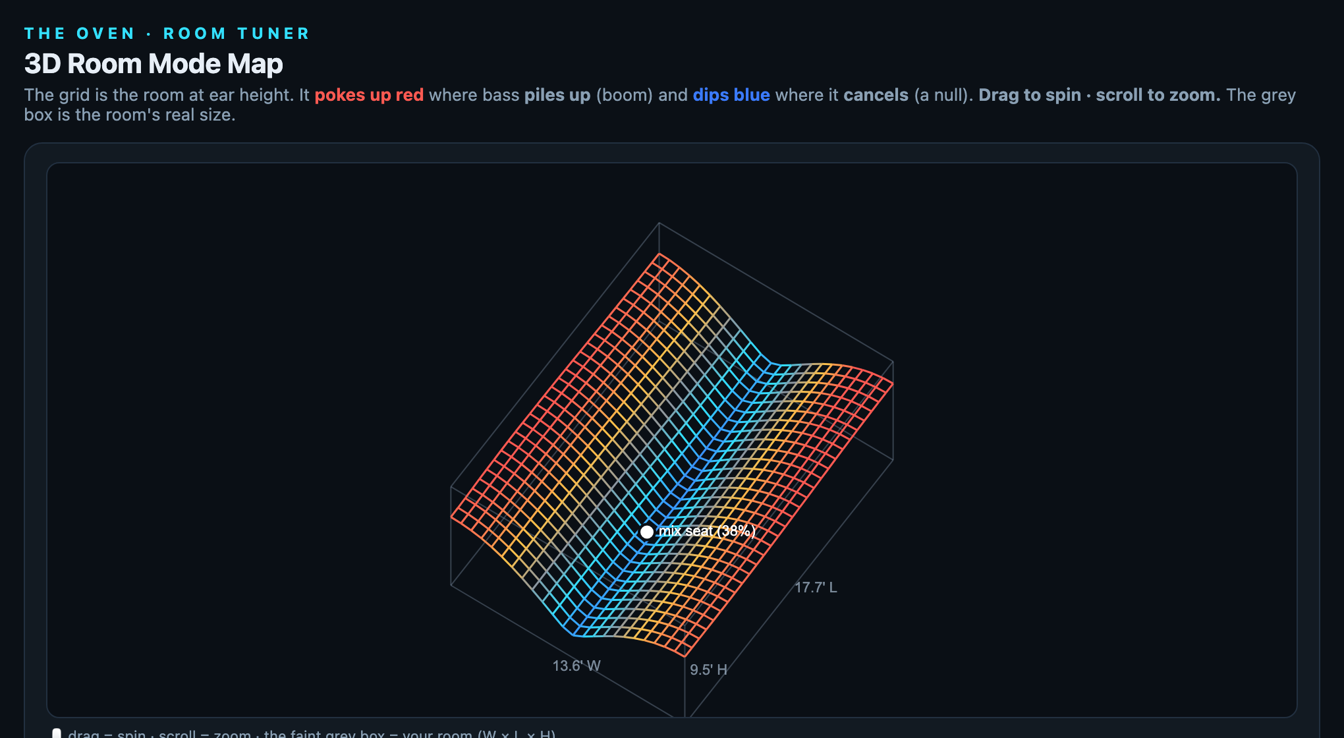
Task: Click the 17.7' L length label
Action: pyautogui.click(x=816, y=587)
